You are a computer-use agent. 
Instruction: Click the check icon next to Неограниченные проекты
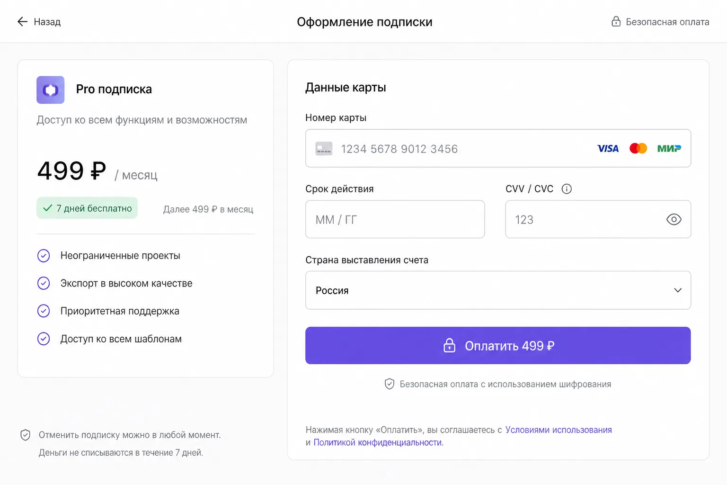pos(44,256)
